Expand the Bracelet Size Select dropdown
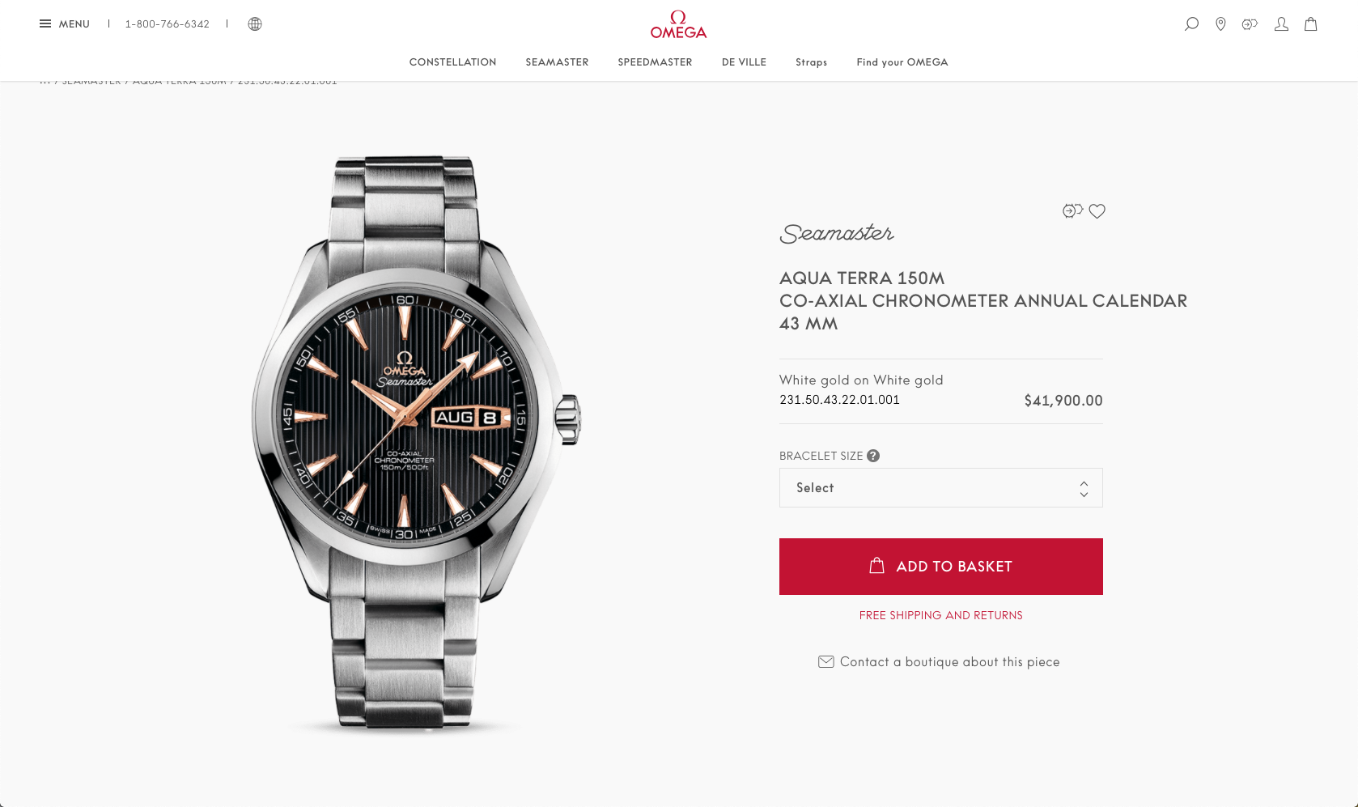The height and width of the screenshot is (807, 1358). (x=940, y=487)
